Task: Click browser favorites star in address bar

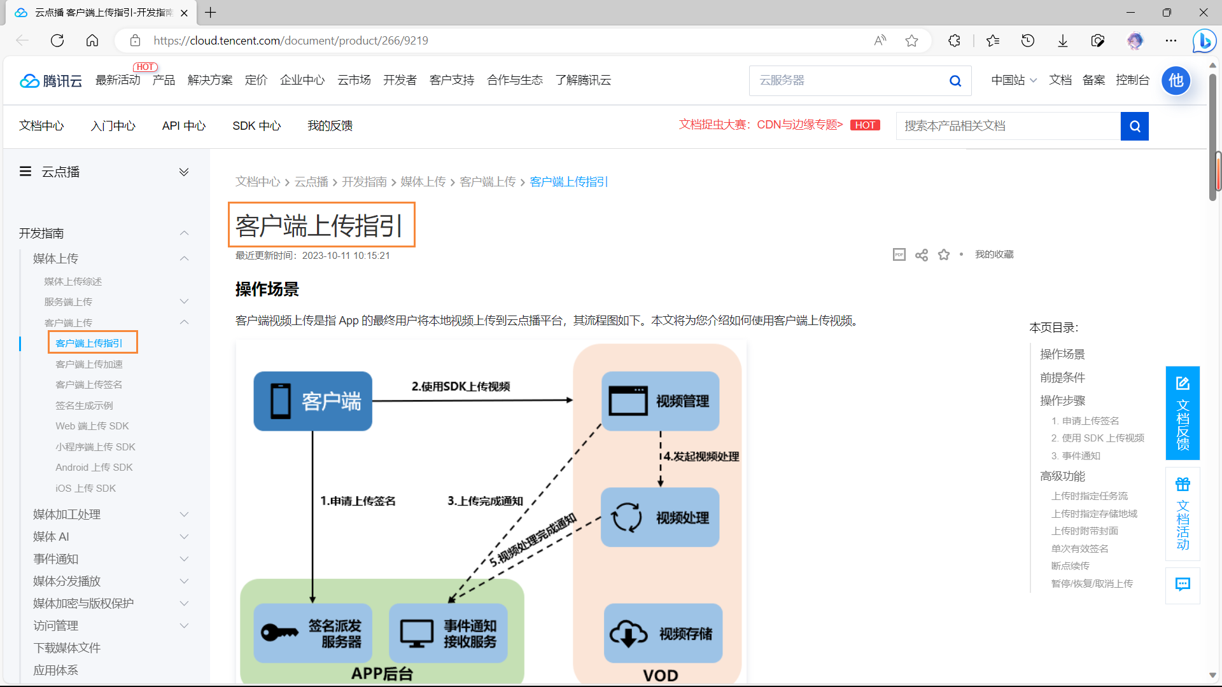Action: coord(911,41)
